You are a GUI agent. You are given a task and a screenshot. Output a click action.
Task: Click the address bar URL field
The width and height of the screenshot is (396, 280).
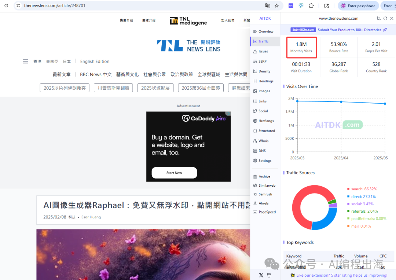click(x=142, y=5)
